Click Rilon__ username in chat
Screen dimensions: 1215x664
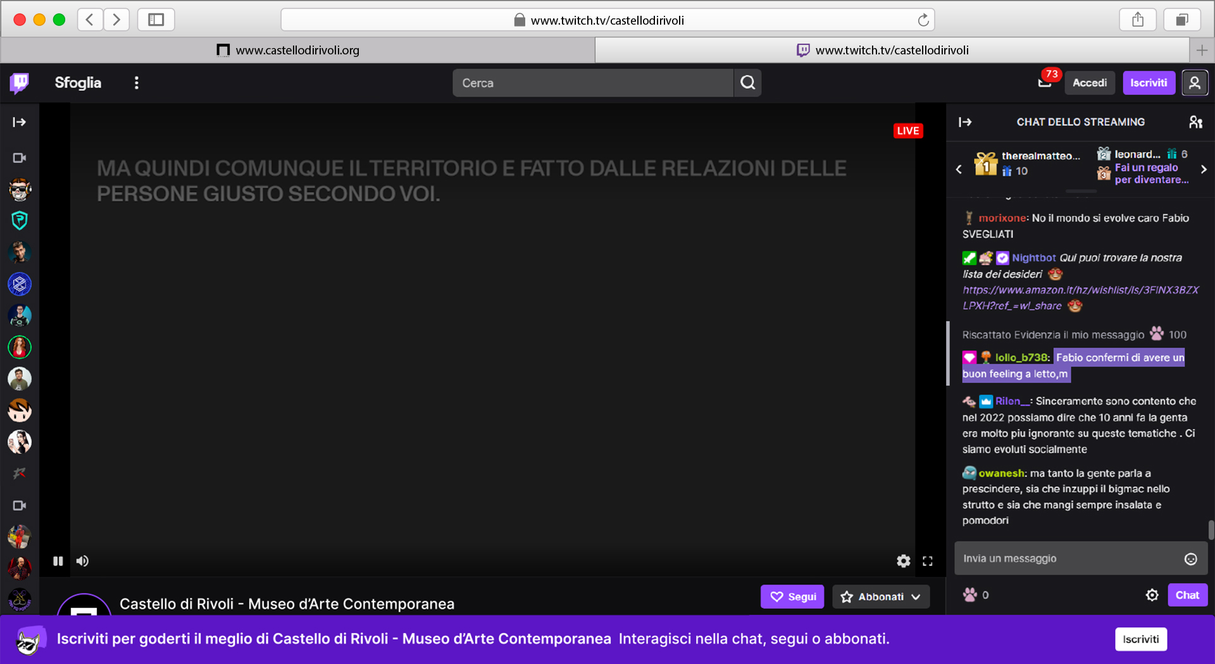[1012, 401]
